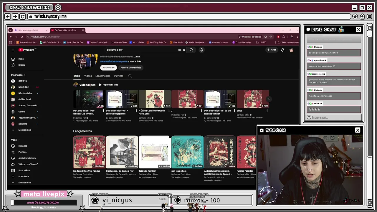Open channel Vídeos tab
The width and height of the screenshot is (377, 212).
(88, 76)
